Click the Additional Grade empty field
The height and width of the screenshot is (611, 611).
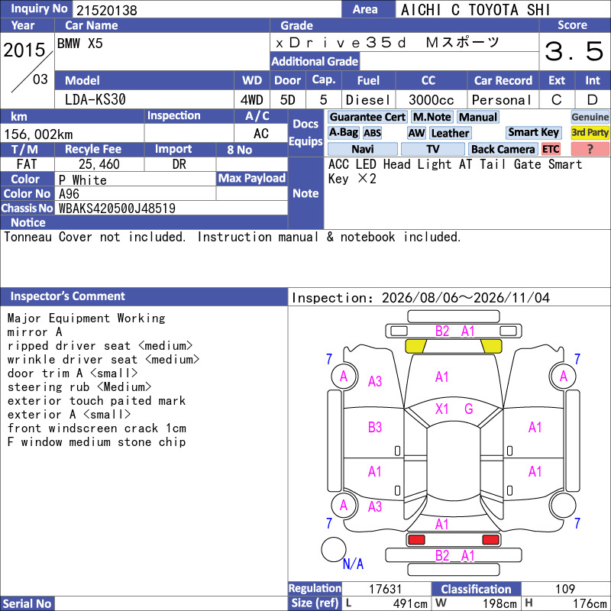coord(449,61)
